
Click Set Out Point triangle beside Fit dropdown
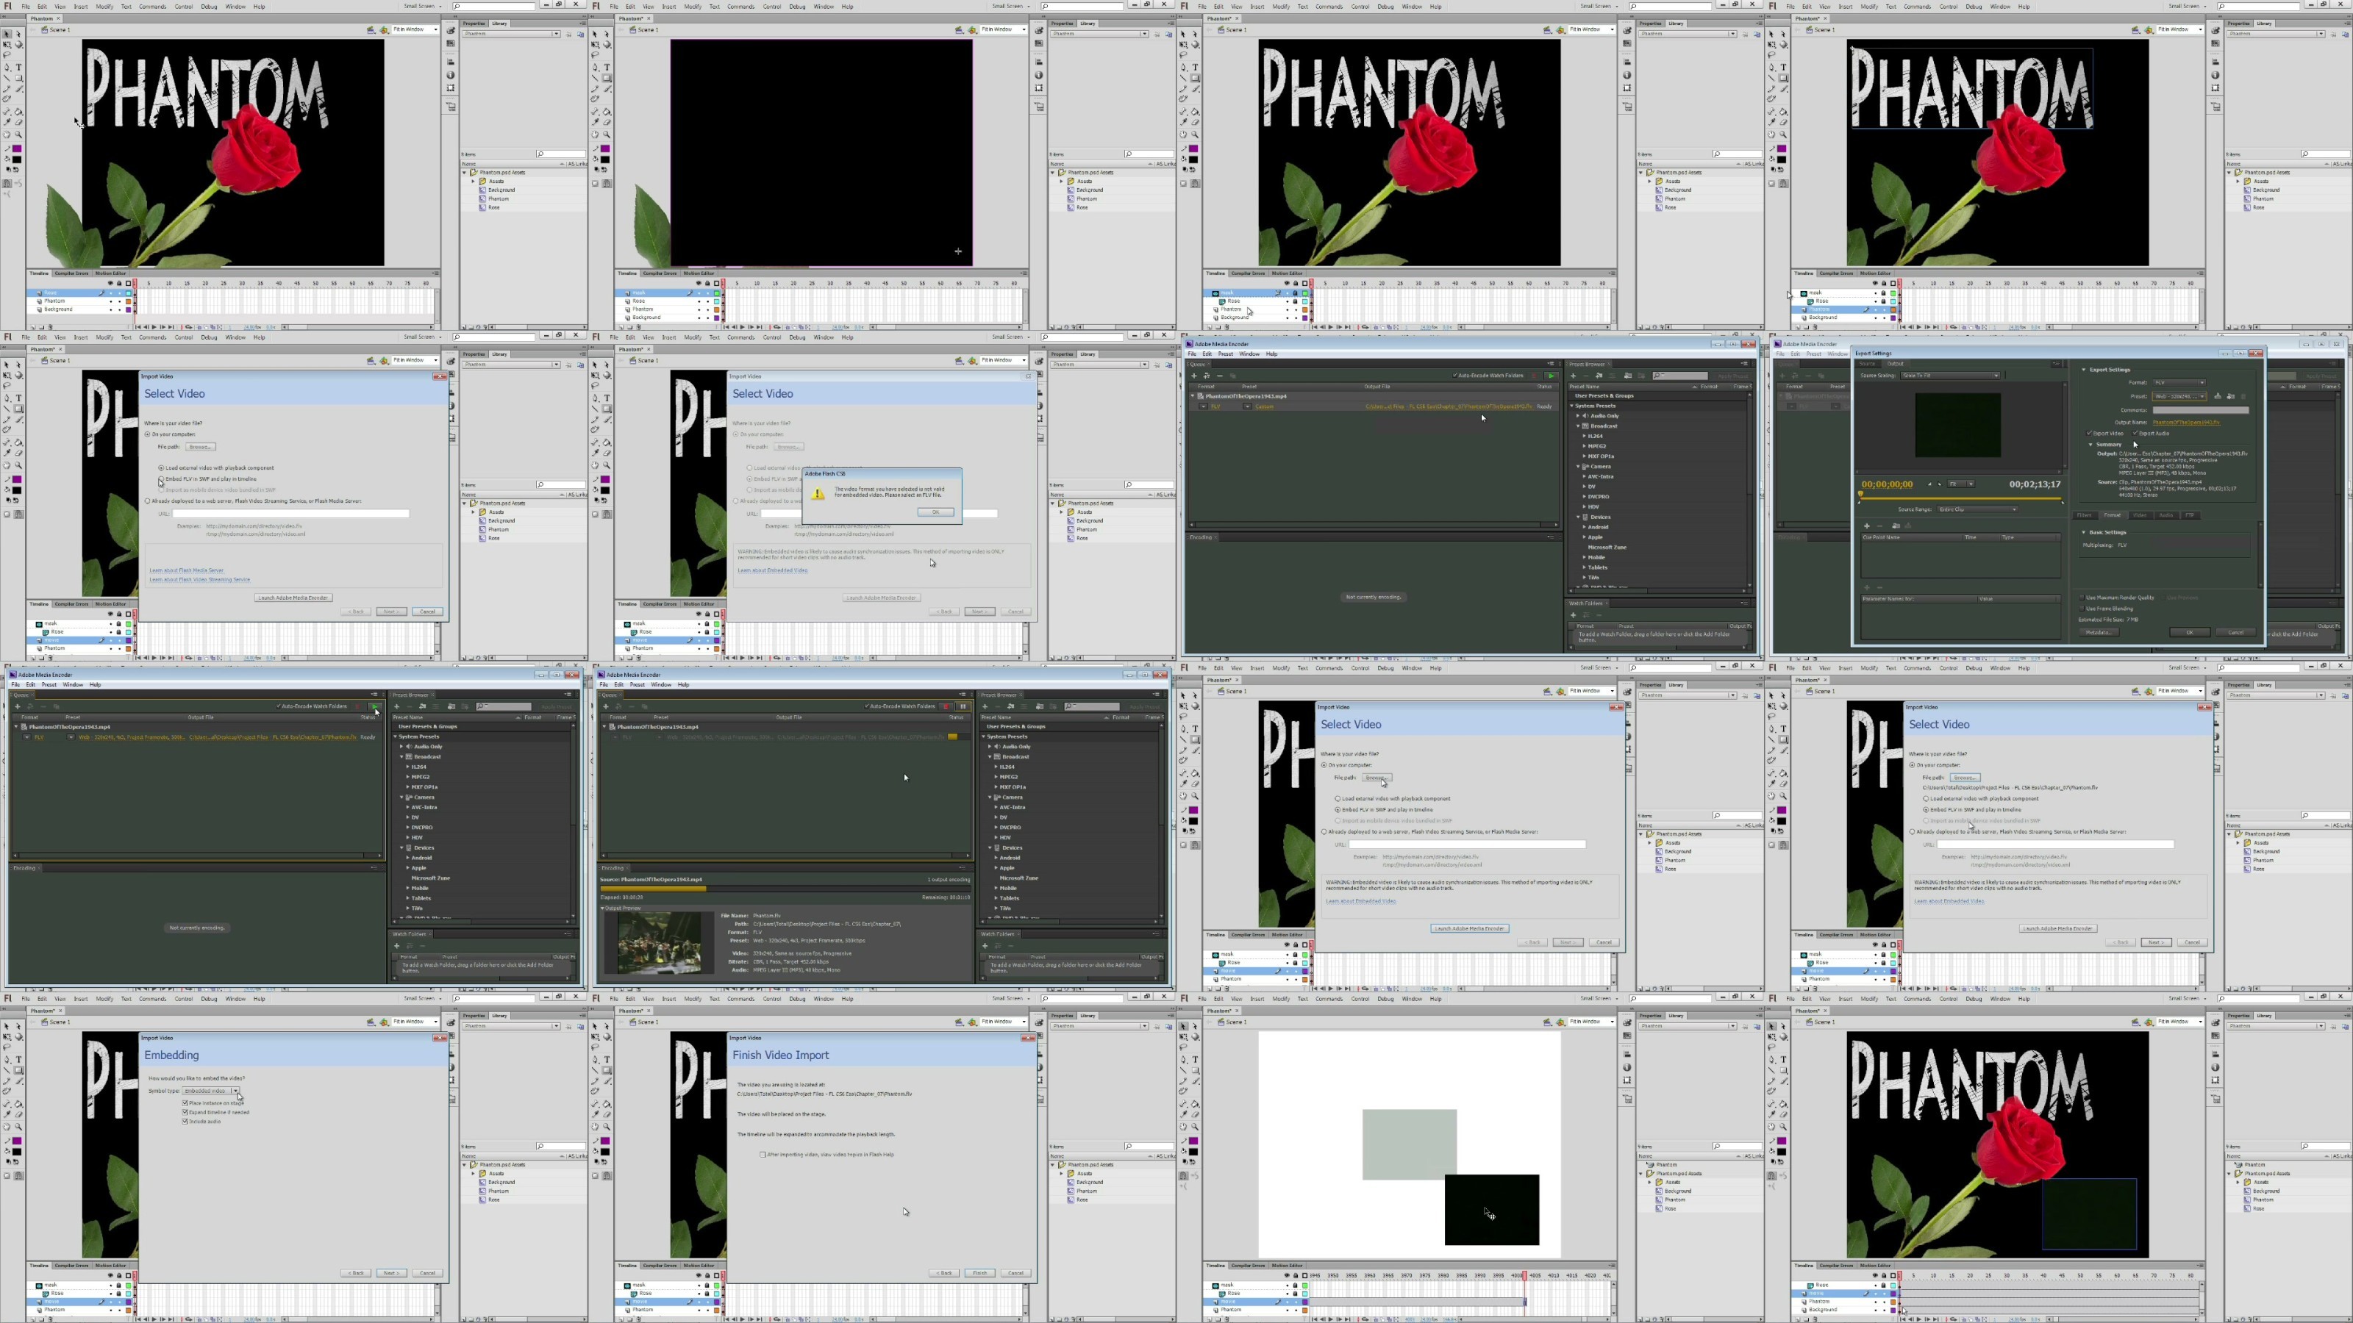click(x=1940, y=484)
